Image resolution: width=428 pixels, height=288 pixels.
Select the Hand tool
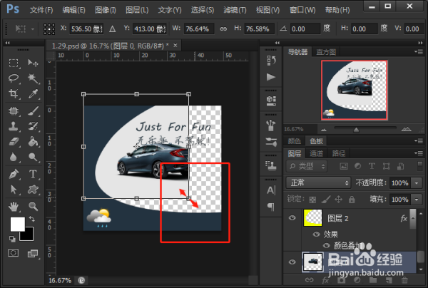click(14, 207)
